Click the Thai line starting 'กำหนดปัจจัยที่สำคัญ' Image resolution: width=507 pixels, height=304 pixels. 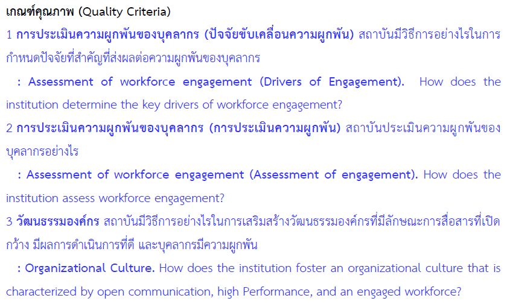point(133,58)
